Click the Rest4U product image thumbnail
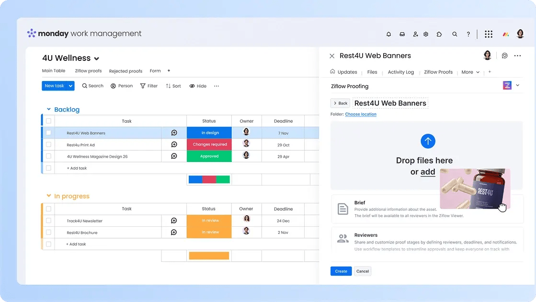The width and height of the screenshot is (536, 302). coord(475,189)
